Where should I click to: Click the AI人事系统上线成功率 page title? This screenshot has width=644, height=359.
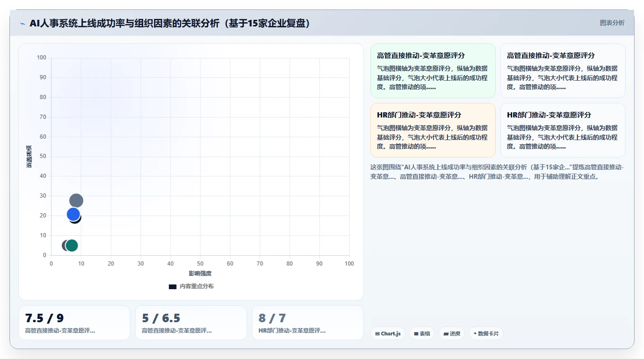pyautogui.click(x=170, y=23)
